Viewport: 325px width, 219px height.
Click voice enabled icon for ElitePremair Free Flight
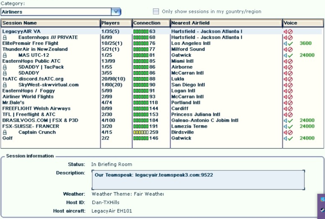[x=288, y=43]
